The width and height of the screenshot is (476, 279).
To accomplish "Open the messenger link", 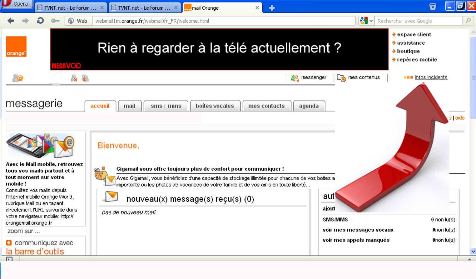I will pyautogui.click(x=314, y=77).
